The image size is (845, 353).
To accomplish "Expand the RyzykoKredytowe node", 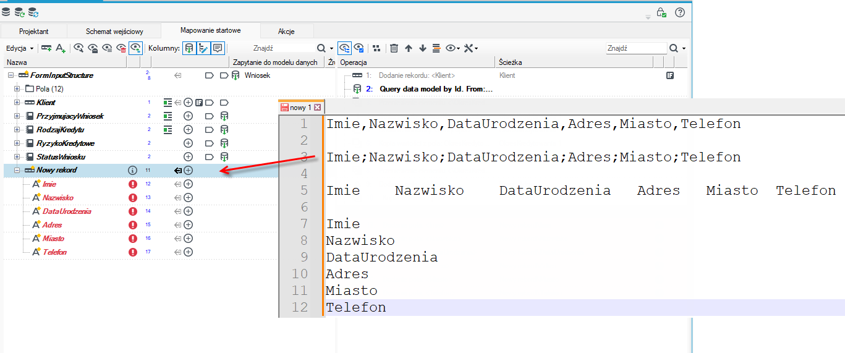I will click(x=17, y=143).
